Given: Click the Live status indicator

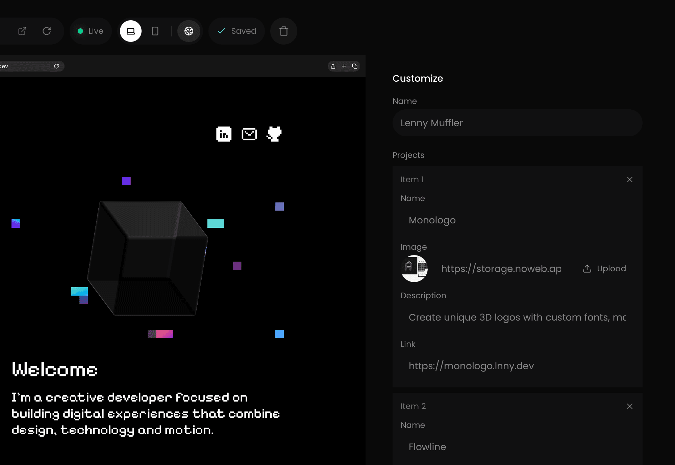Looking at the screenshot, I should (x=91, y=31).
